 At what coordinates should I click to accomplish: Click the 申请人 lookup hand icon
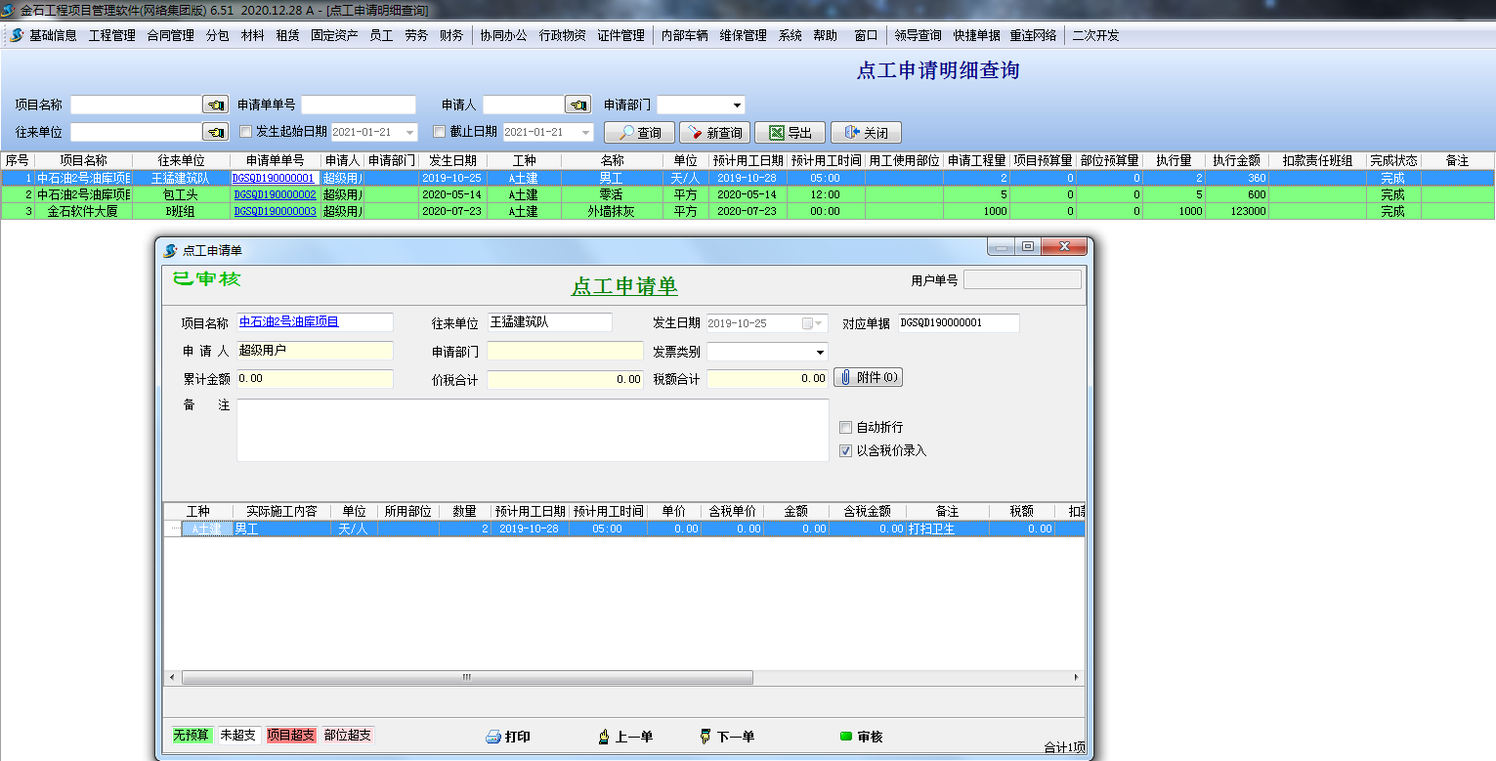point(577,105)
